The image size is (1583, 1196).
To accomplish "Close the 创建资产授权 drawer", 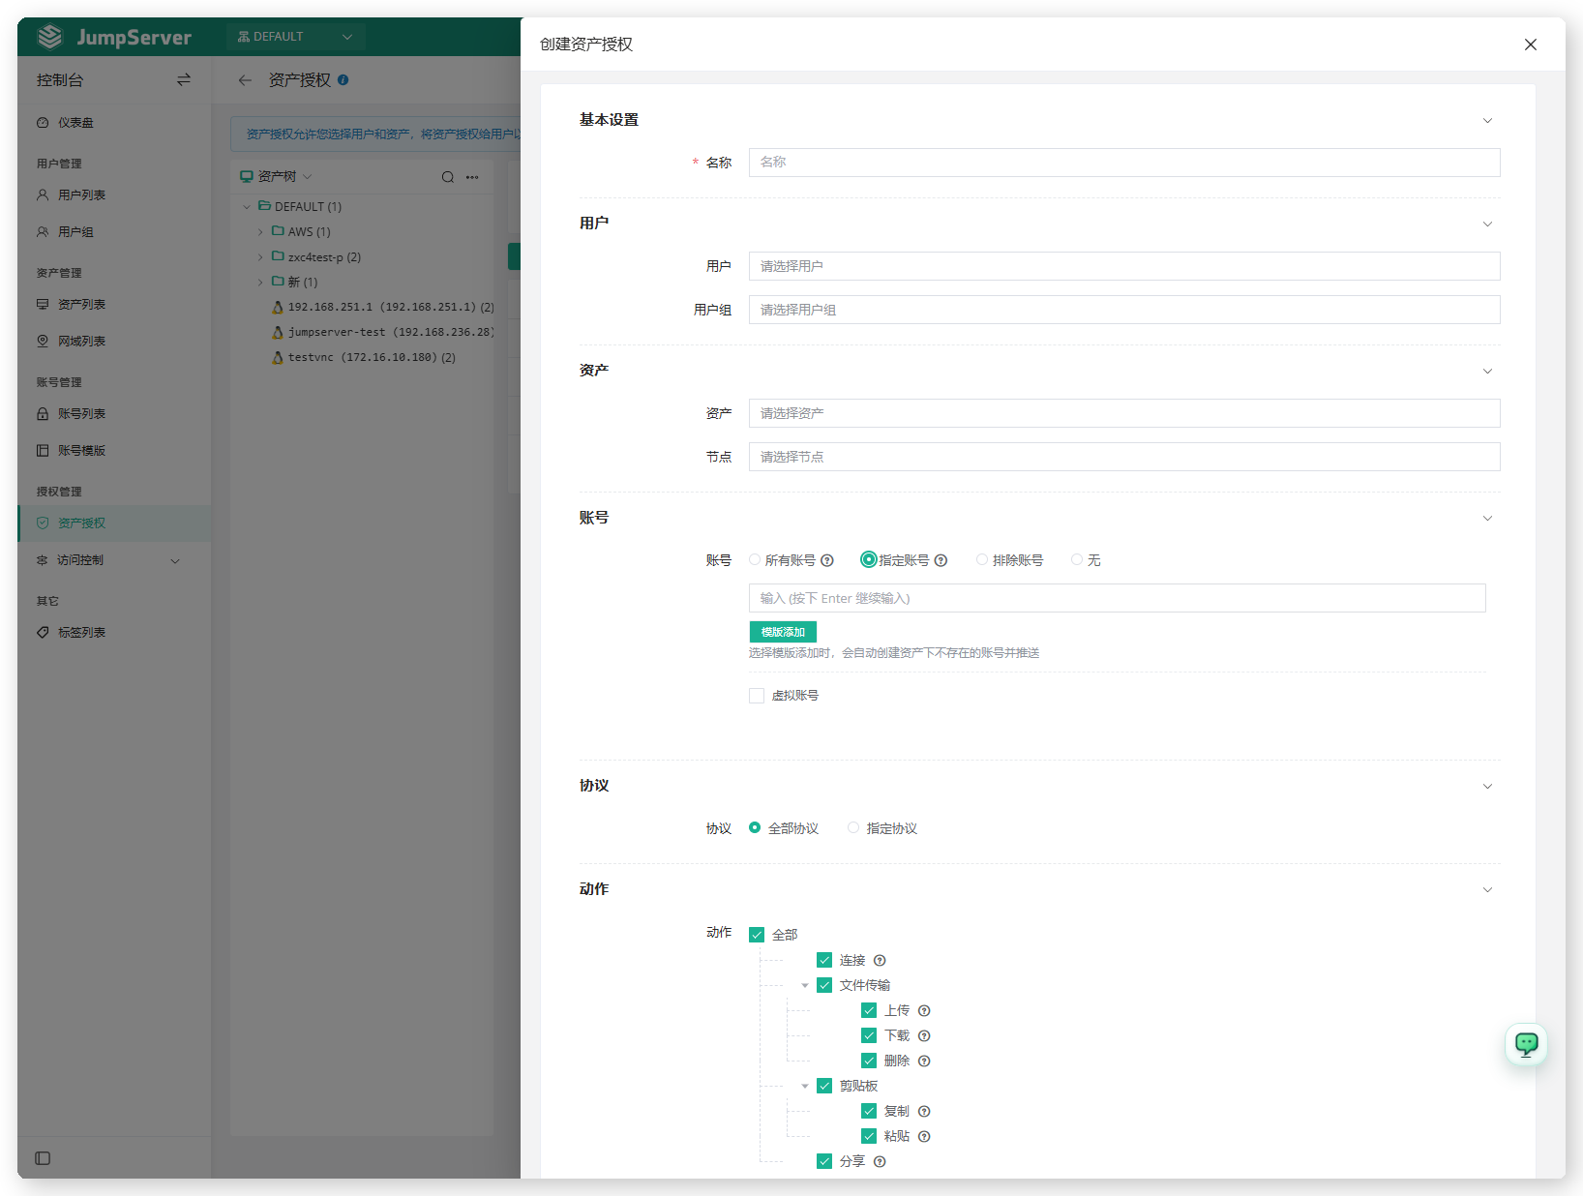I will pos(1531,45).
